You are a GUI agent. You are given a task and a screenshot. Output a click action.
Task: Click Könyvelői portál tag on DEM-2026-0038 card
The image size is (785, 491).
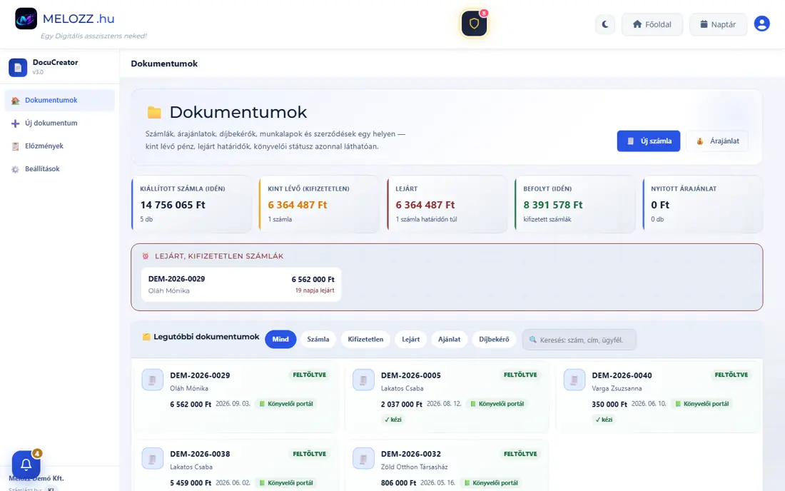coord(286,483)
